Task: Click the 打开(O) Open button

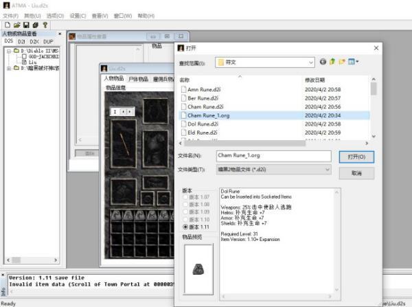Action: point(356,157)
